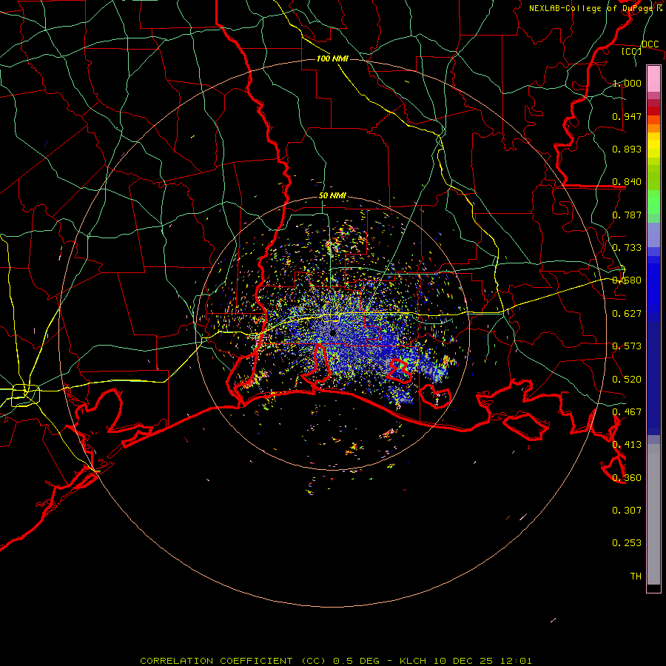Select the 0.627 scale value

[x=627, y=314]
